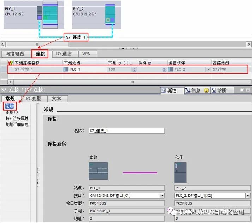This screenshot has height=223, width=252.
Task: Click the local 站点 field showing PLC_1
Action: [127, 188]
